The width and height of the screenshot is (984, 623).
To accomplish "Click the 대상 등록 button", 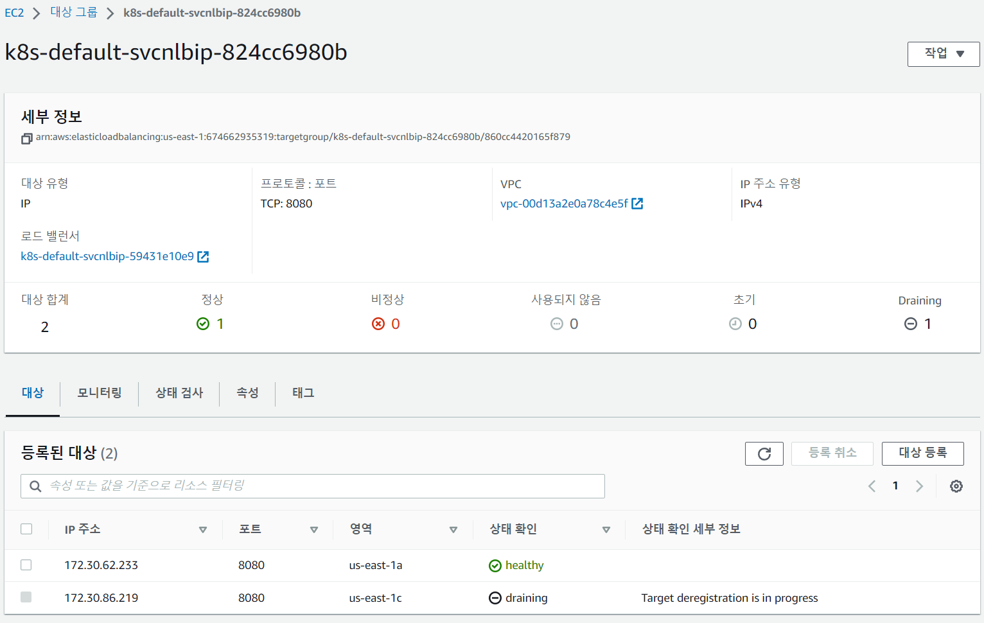I will [922, 453].
